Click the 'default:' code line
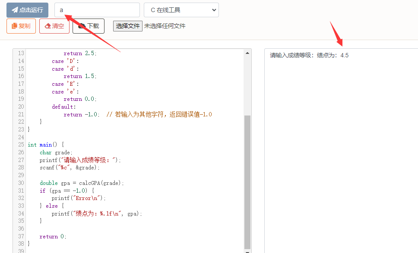This screenshot has width=418, height=253. (64, 107)
